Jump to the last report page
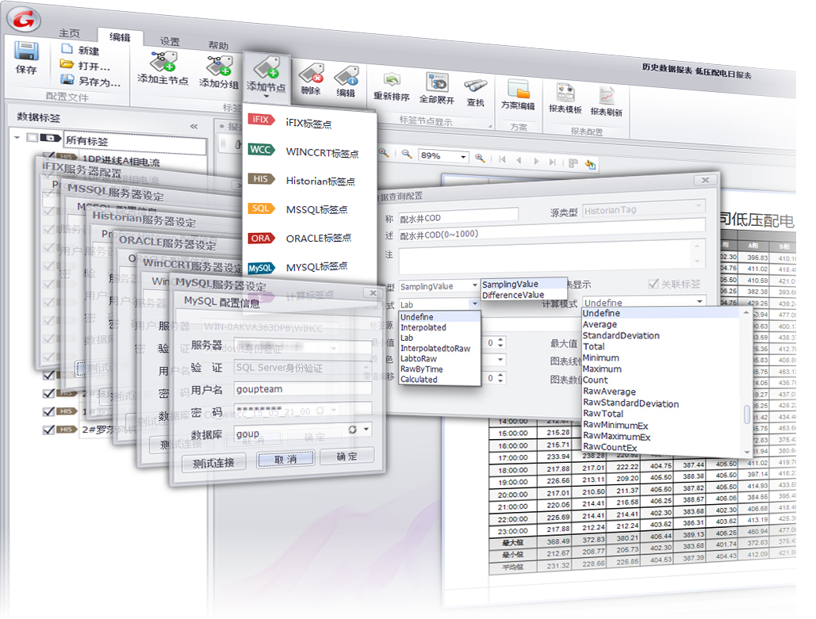 point(552,162)
